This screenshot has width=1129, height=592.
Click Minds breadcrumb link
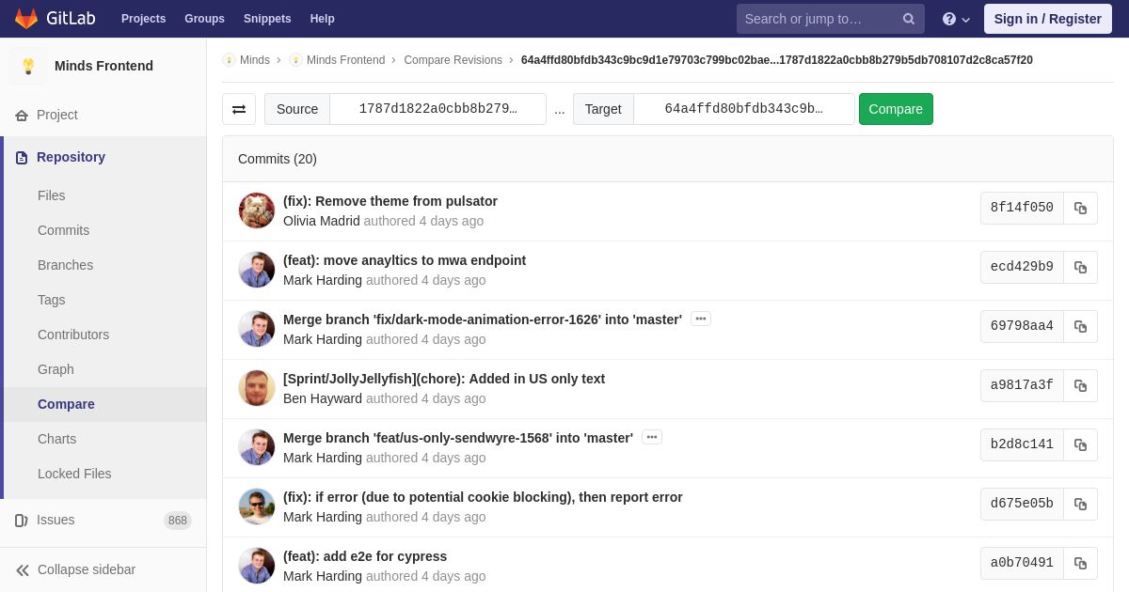pos(255,60)
